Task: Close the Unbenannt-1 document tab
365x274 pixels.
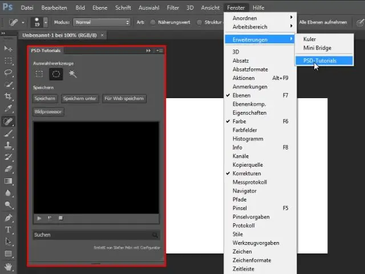Action: click(x=102, y=35)
